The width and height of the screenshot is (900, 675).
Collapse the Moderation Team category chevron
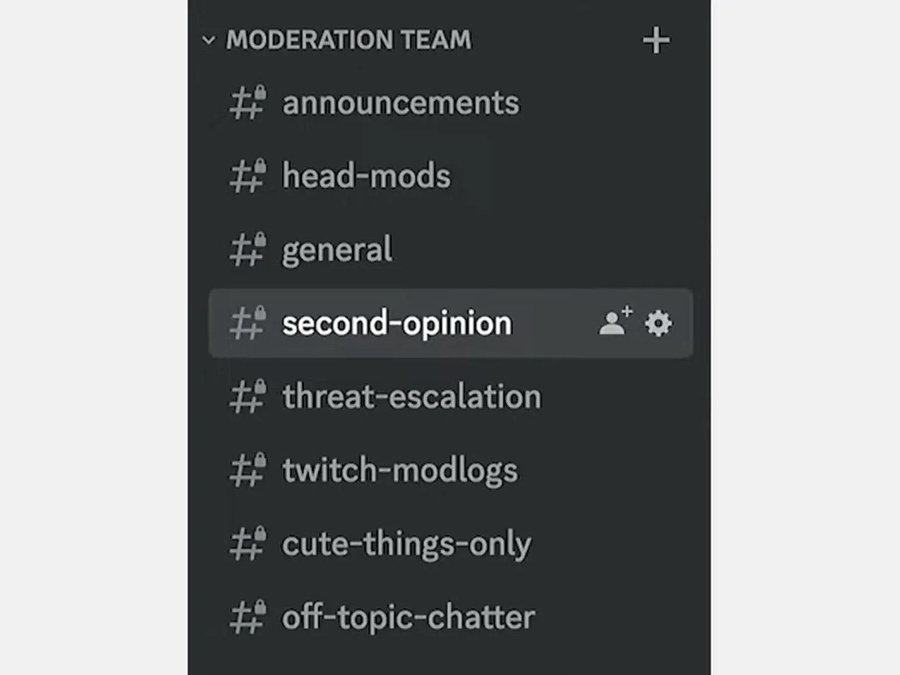[x=208, y=40]
